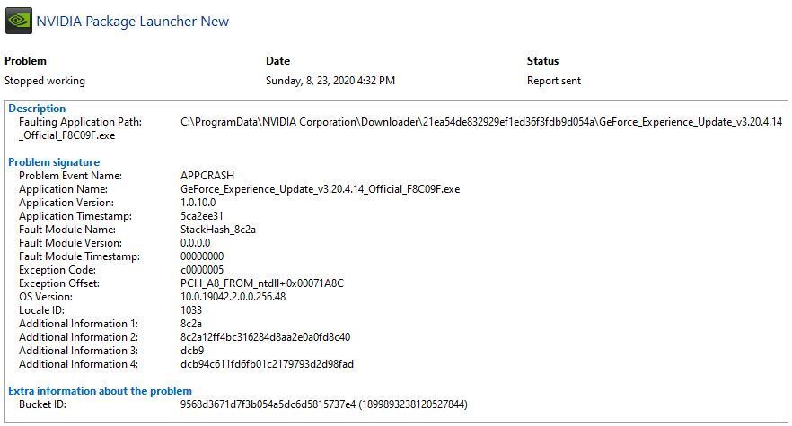Click the APPCRASH event name value

(x=207, y=176)
